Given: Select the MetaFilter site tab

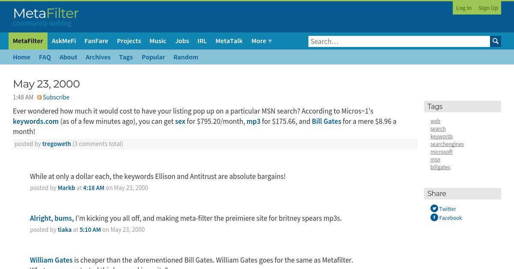Looking at the screenshot, I should [28, 41].
